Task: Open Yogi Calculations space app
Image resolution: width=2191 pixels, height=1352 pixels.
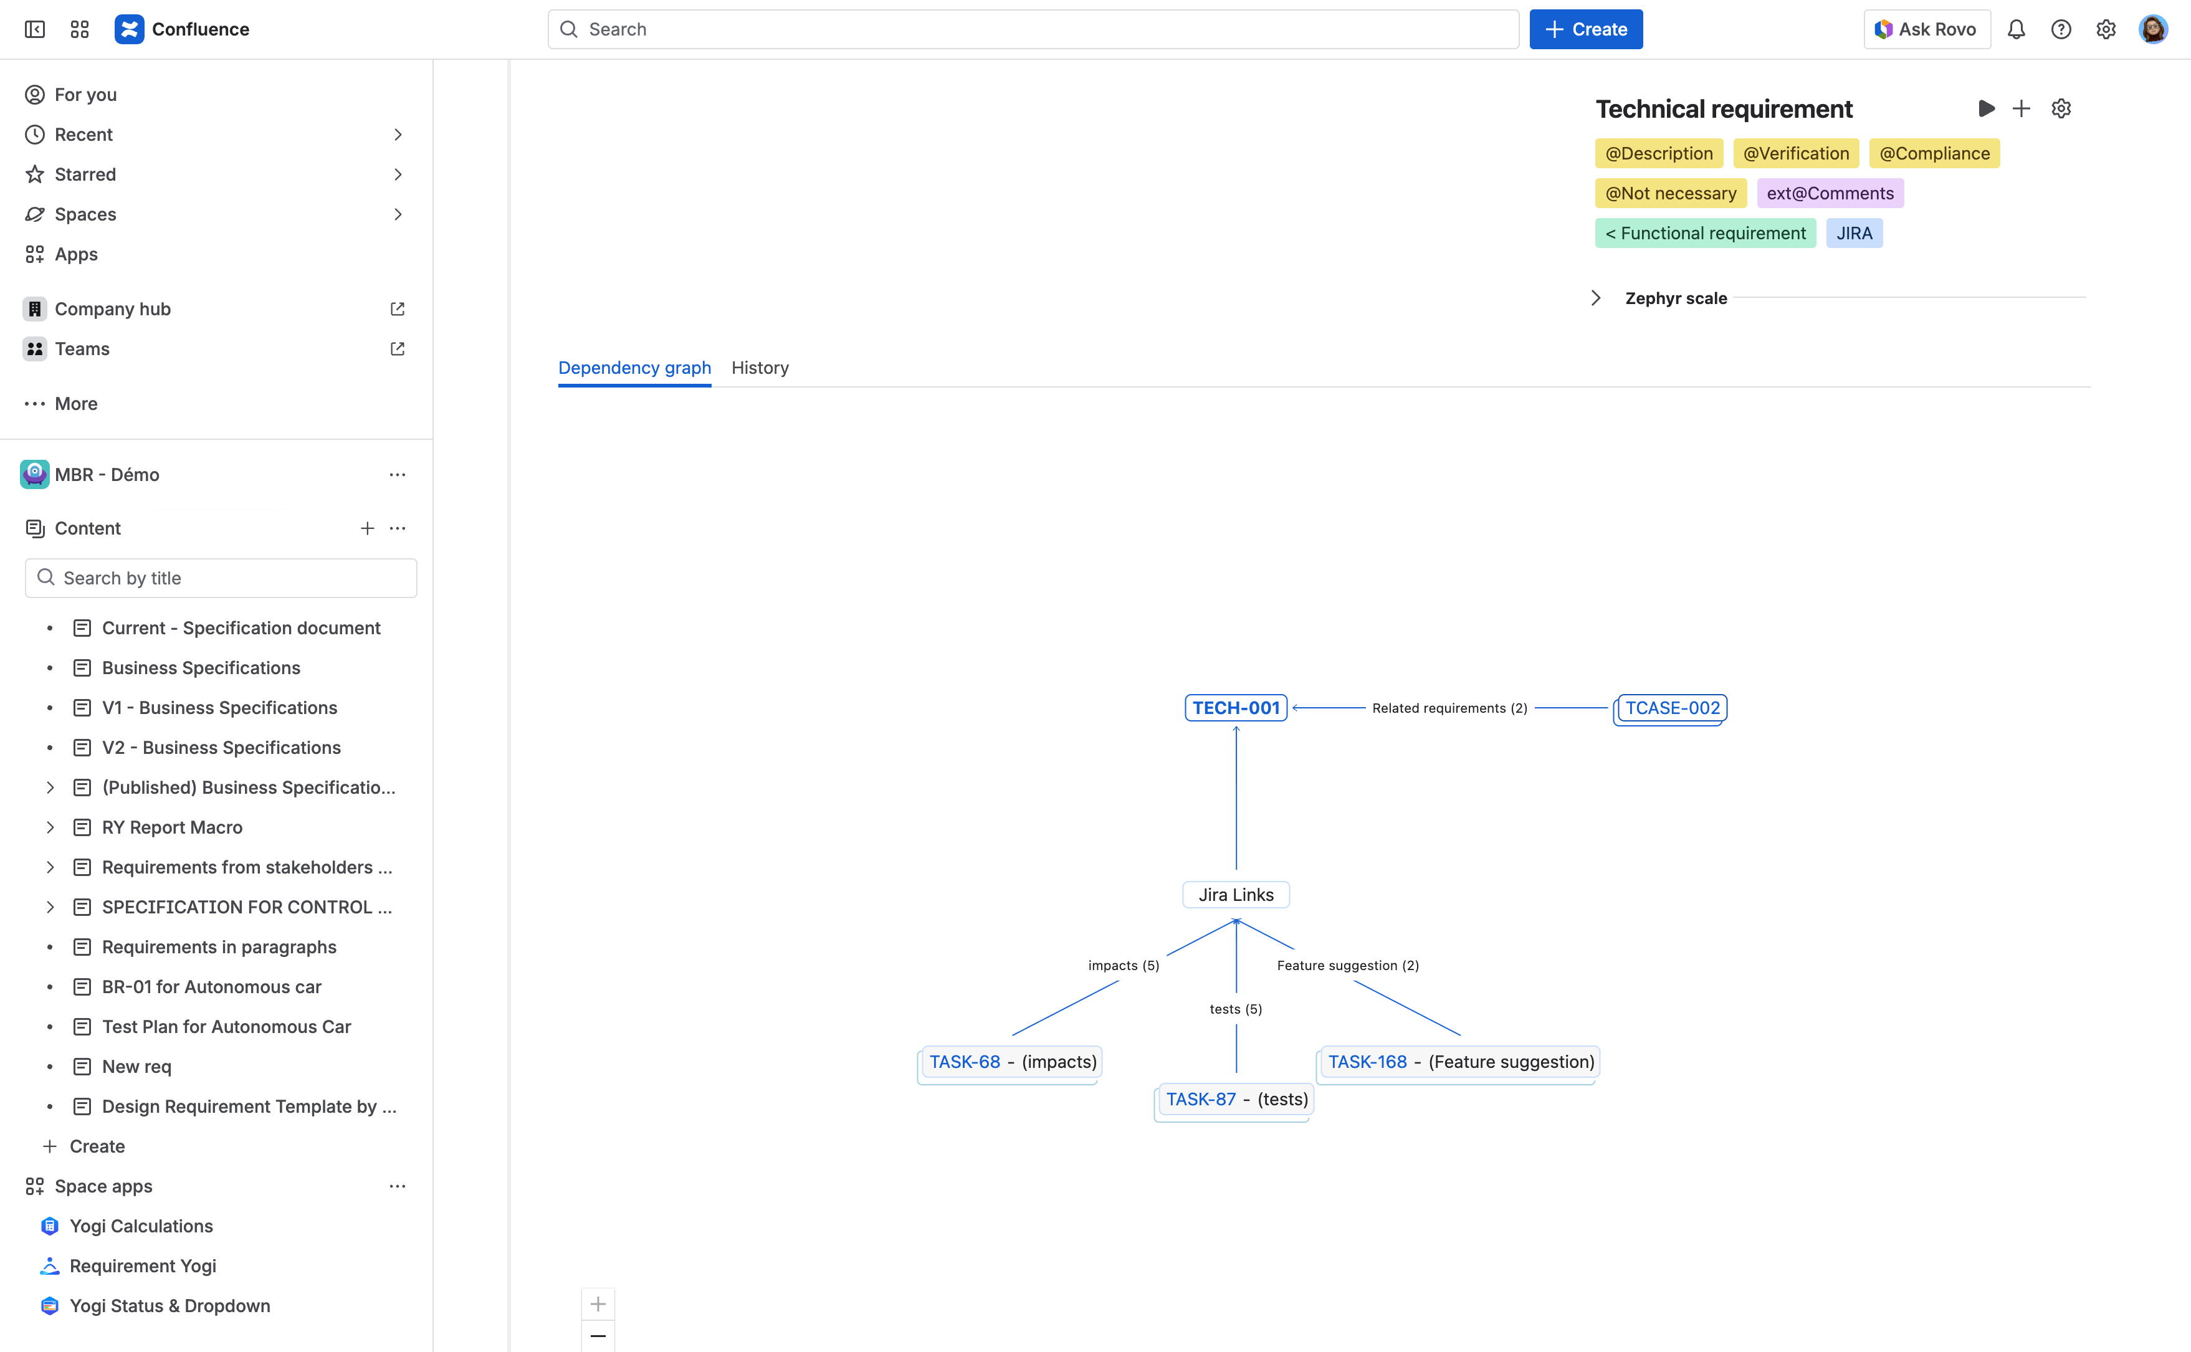Action: (x=141, y=1226)
